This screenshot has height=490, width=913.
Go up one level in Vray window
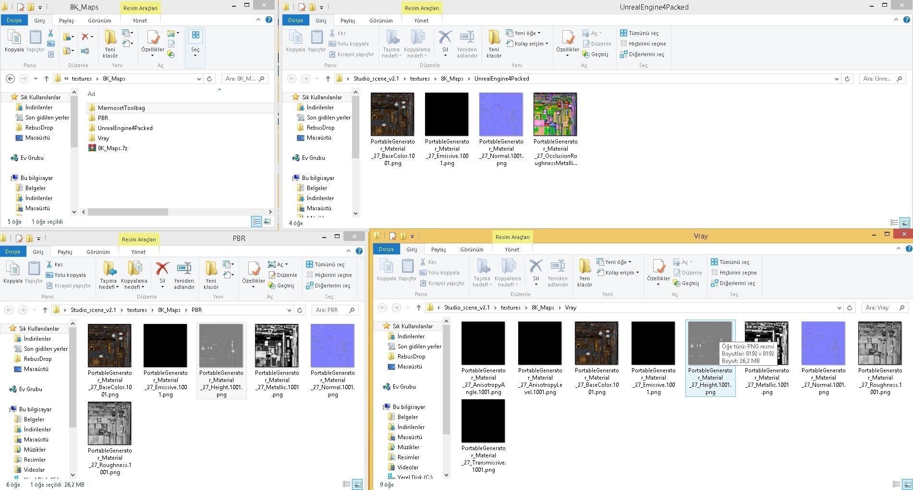click(x=419, y=308)
